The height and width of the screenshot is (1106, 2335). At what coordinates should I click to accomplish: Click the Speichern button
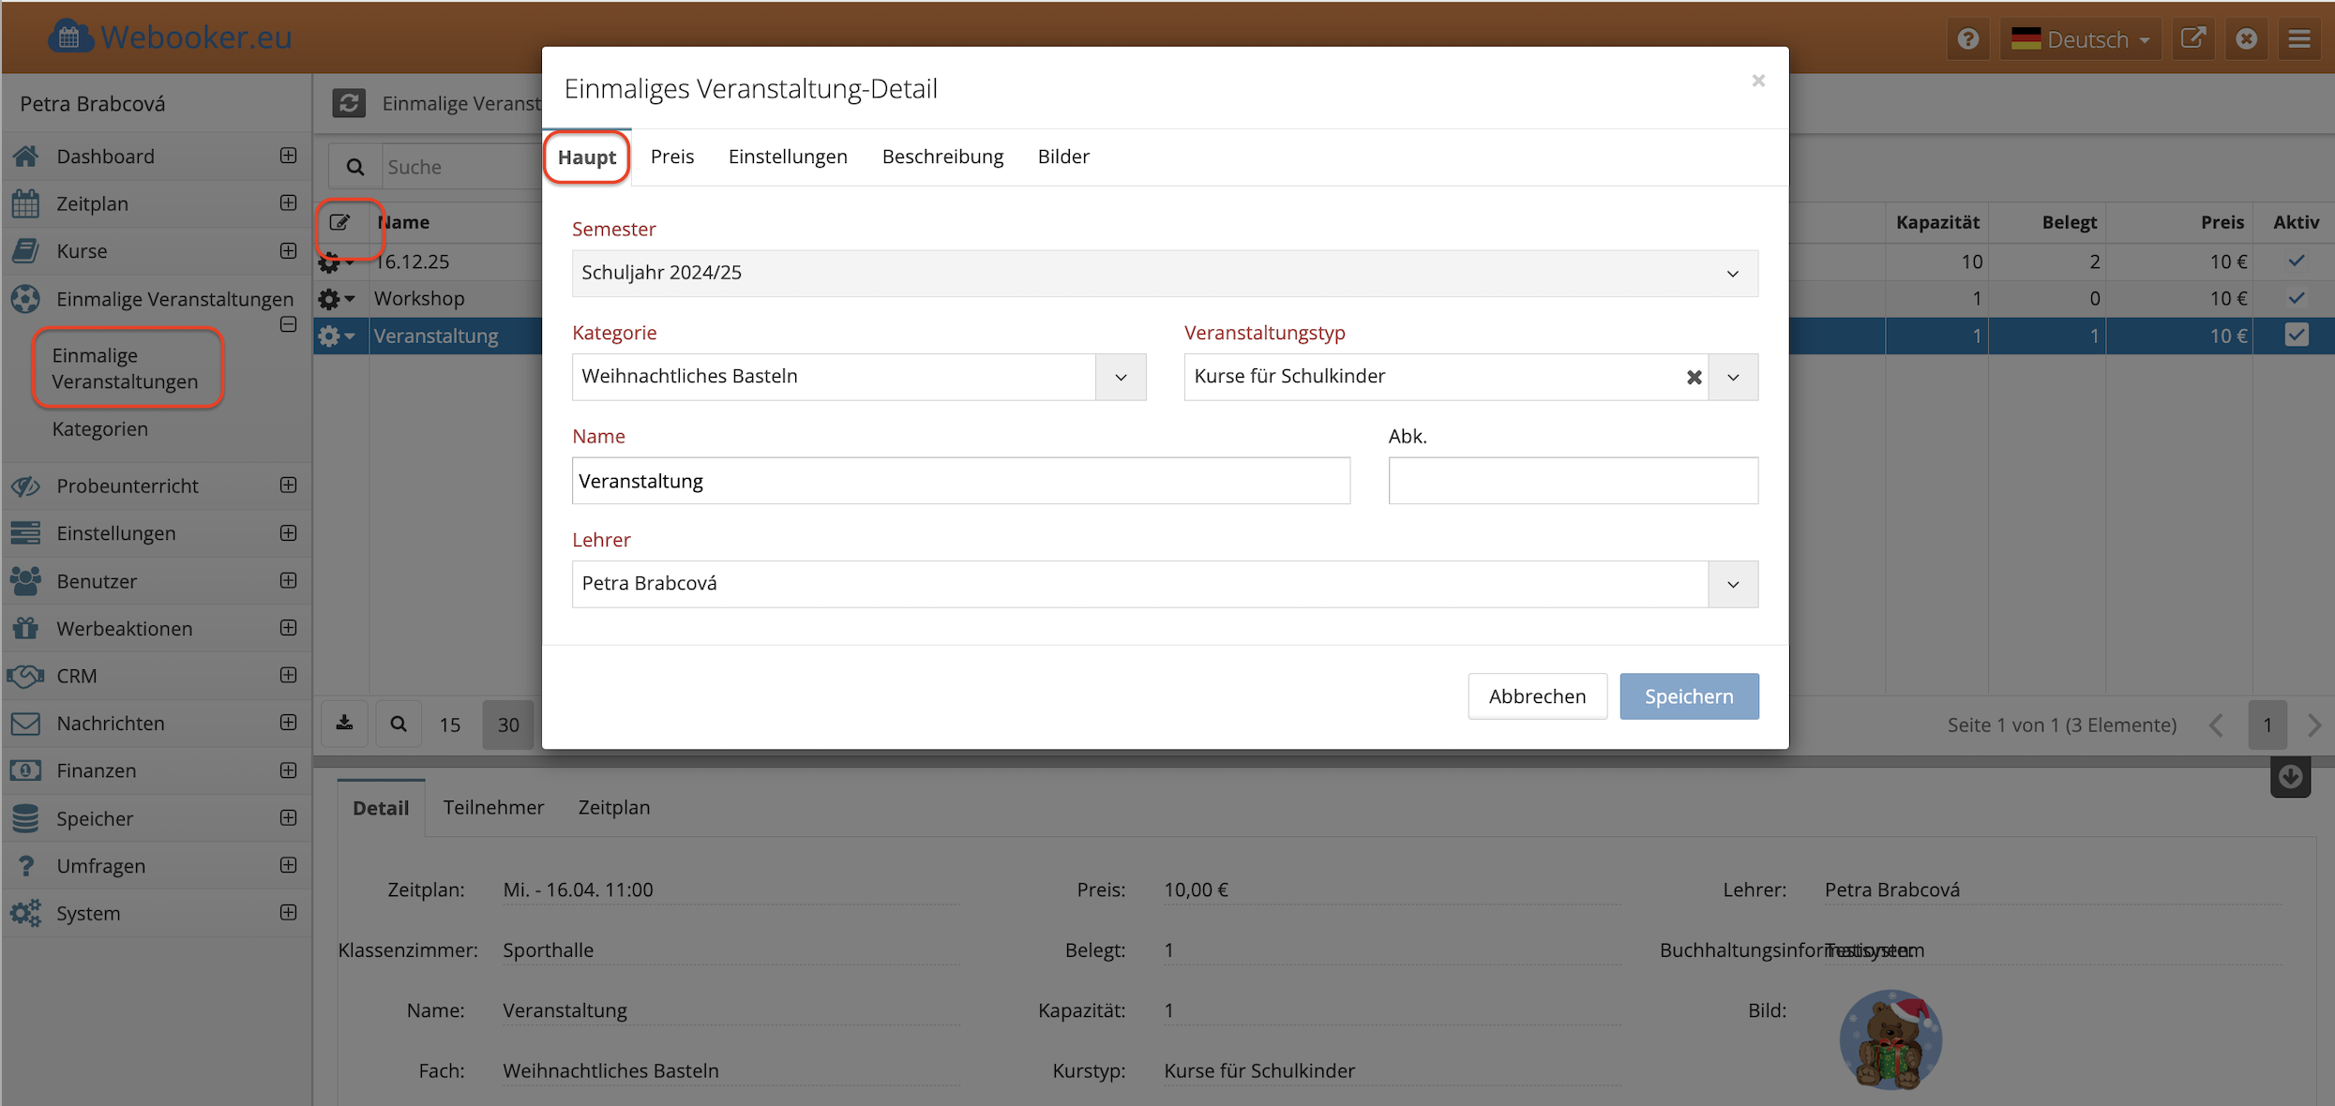coord(1688,696)
